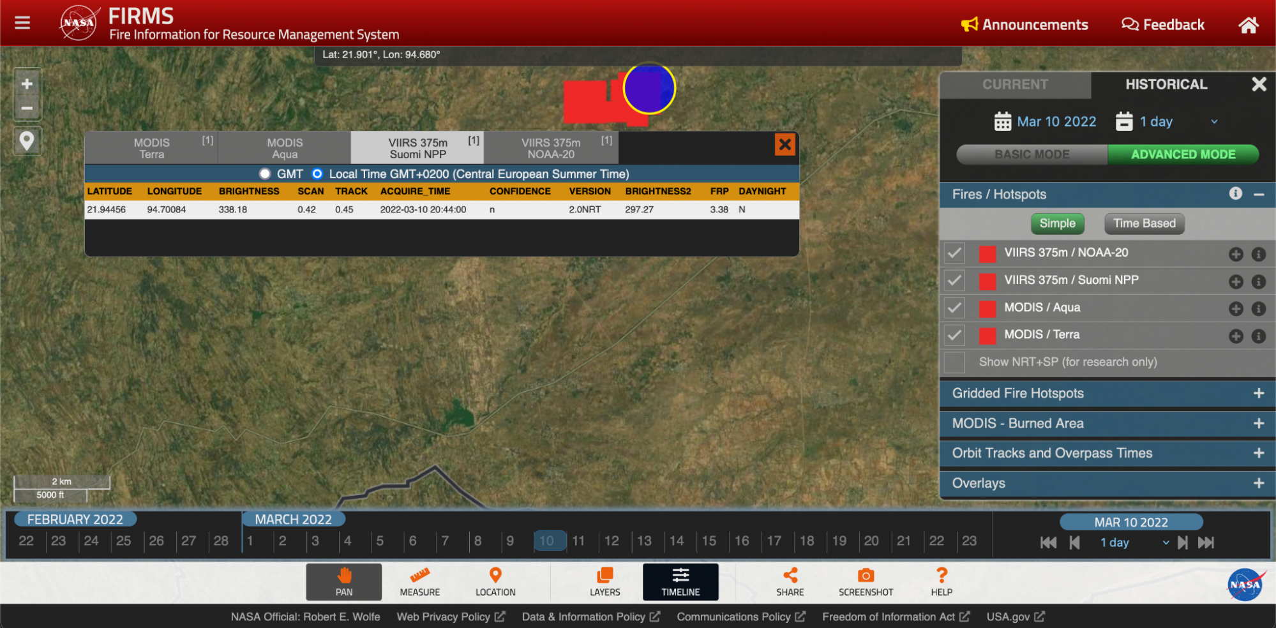Select the GMT radio button

tap(265, 174)
